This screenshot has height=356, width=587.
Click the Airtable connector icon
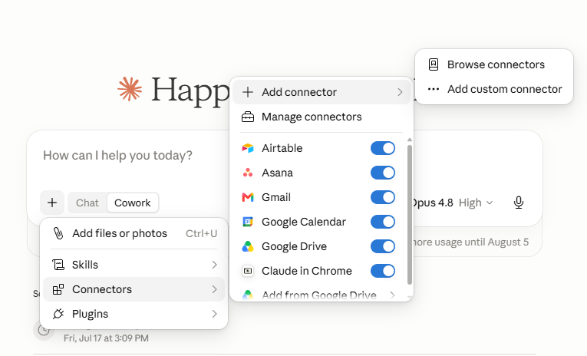click(x=247, y=148)
